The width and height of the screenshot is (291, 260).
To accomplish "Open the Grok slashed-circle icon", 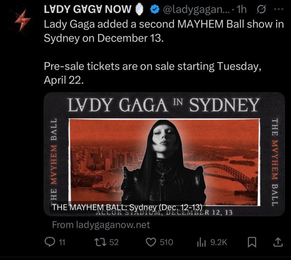I will [x=261, y=9].
